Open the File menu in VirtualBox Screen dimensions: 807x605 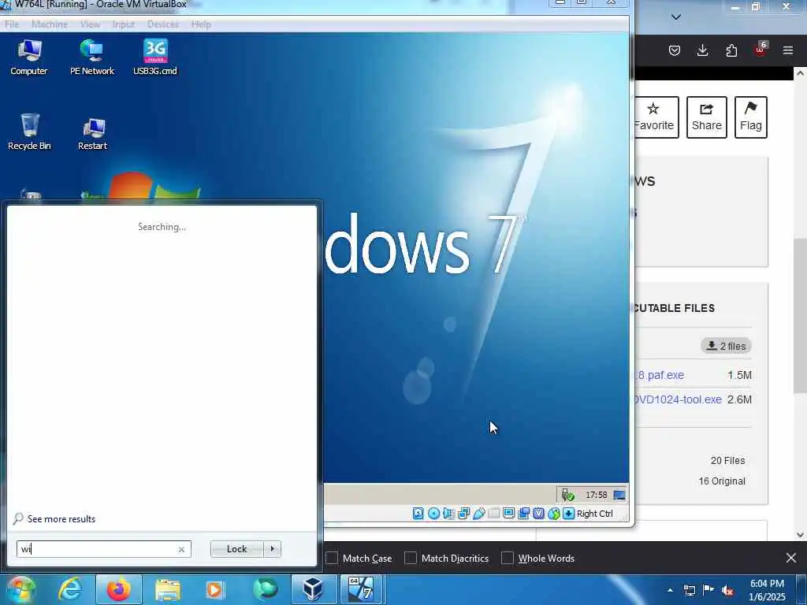(12, 24)
